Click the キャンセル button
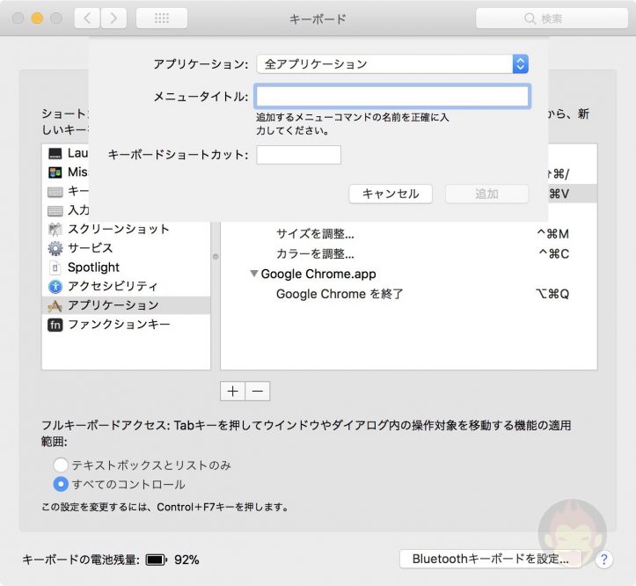This screenshot has height=586, width=636. pyautogui.click(x=391, y=194)
